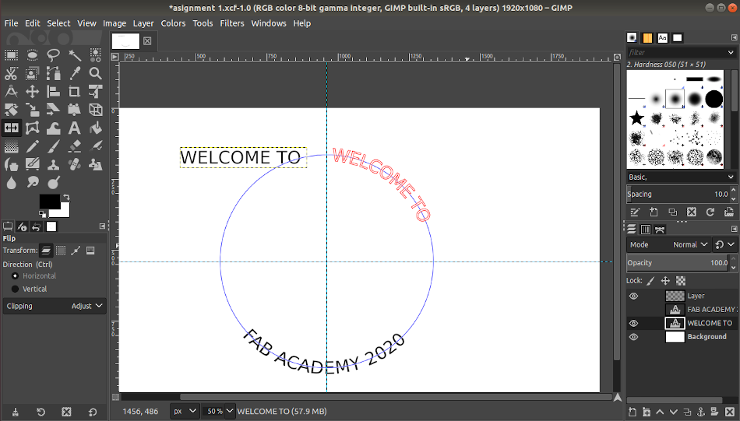The height and width of the screenshot is (421, 740).
Task: Open the Layers dock configuration menu
Action: pyautogui.click(x=734, y=229)
